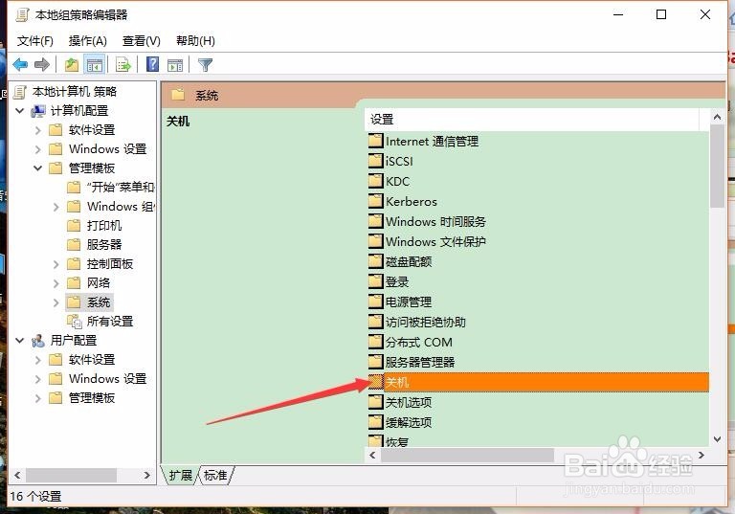Viewport: 735px width, 514px height.
Task: Expand the 控制面板 tree node
Action: click(x=56, y=264)
